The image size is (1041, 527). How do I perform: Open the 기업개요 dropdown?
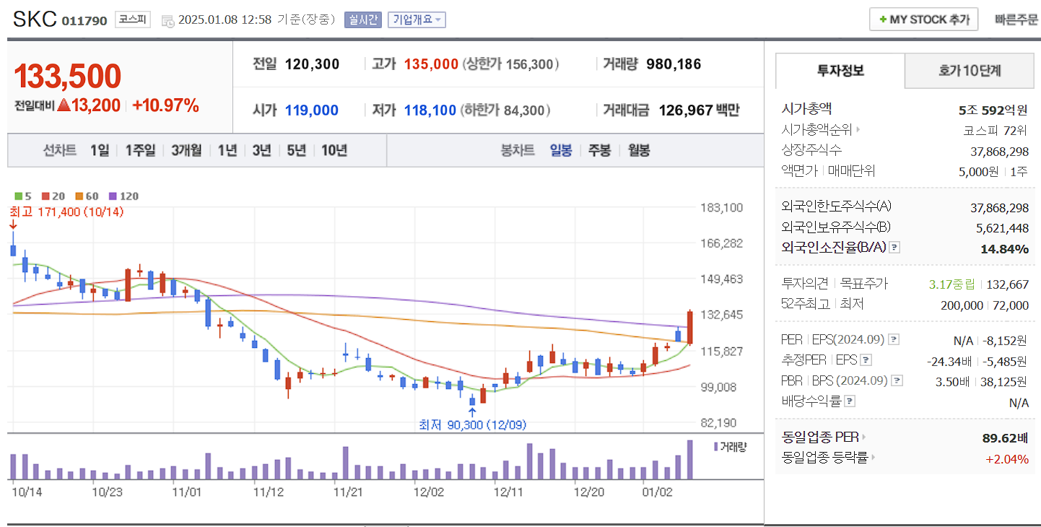[x=417, y=19]
